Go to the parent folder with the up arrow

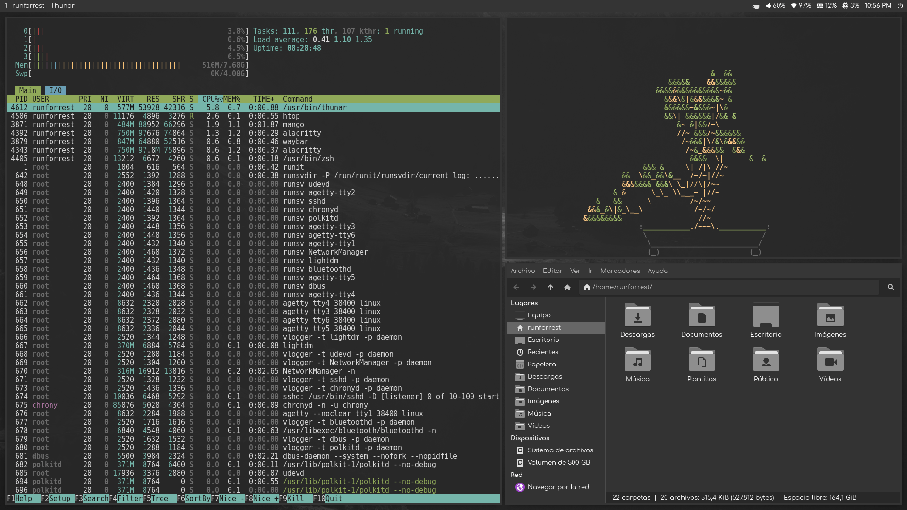(x=550, y=287)
